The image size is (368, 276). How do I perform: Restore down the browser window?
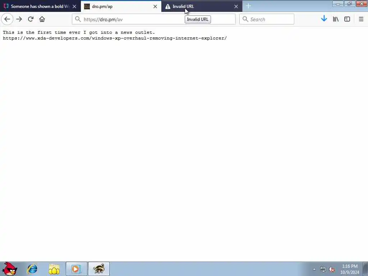[x=350, y=4]
